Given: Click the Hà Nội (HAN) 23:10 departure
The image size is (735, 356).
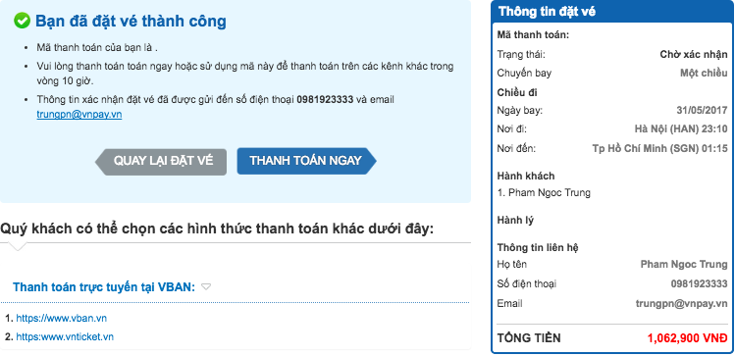Looking at the screenshot, I should coord(681,129).
